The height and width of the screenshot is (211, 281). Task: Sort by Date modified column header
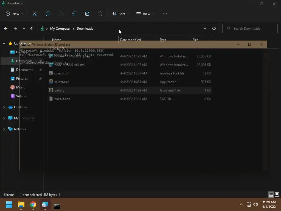point(130,40)
